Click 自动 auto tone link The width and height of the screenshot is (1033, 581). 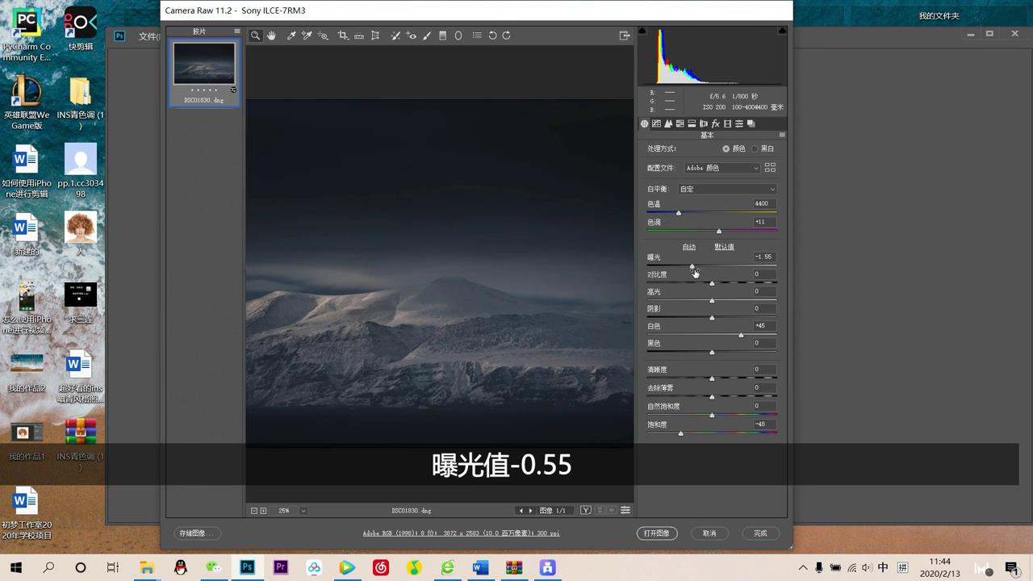(x=688, y=247)
